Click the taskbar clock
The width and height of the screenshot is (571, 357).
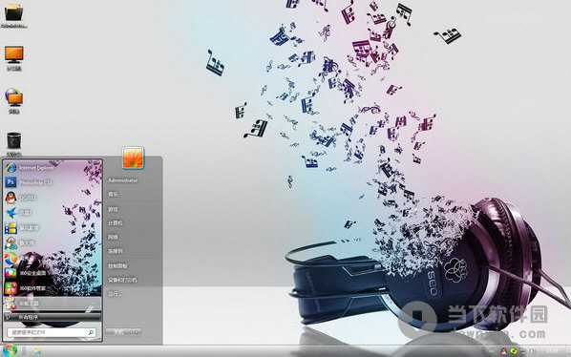pyautogui.click(x=553, y=351)
